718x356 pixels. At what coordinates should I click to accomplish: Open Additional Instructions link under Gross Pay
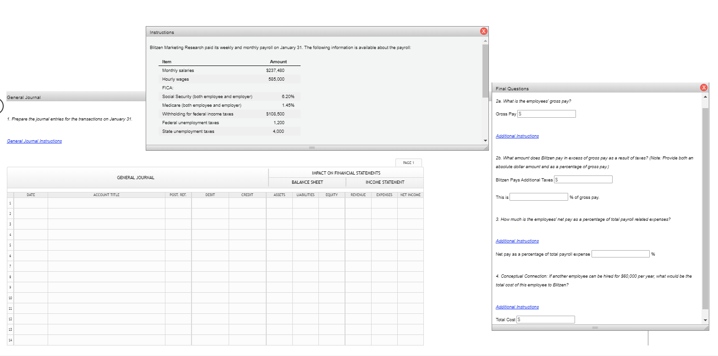pyautogui.click(x=517, y=136)
